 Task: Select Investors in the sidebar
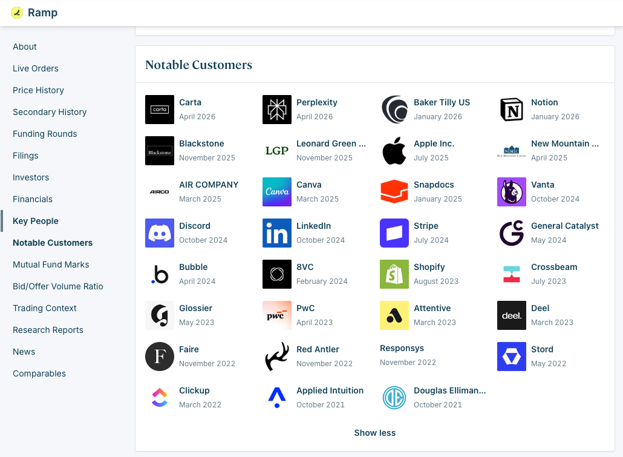click(x=31, y=177)
